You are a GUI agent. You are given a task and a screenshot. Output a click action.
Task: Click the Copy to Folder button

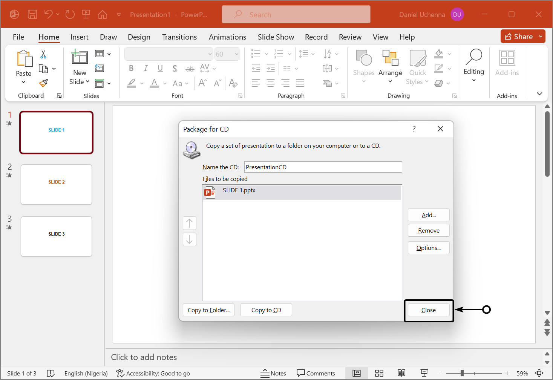tap(208, 310)
